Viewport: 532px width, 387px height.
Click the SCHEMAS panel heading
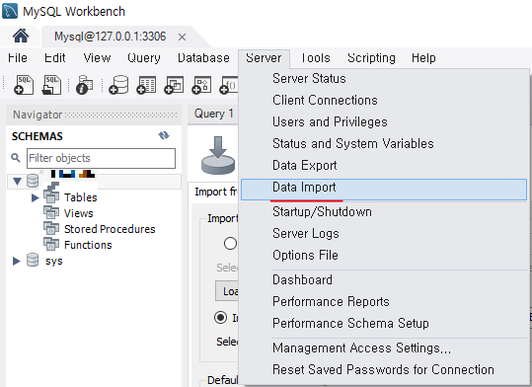(x=38, y=136)
